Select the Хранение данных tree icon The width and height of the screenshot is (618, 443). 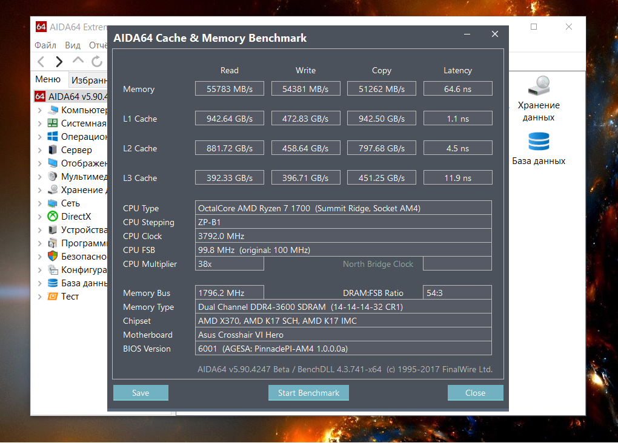[x=53, y=190]
